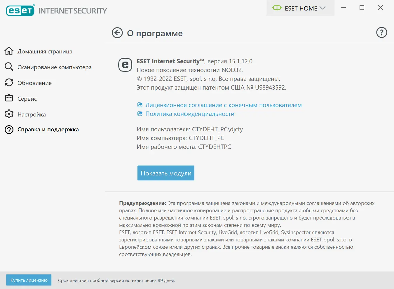
Task: Open the Политика конфиденциальности link
Action: pyautogui.click(x=189, y=114)
